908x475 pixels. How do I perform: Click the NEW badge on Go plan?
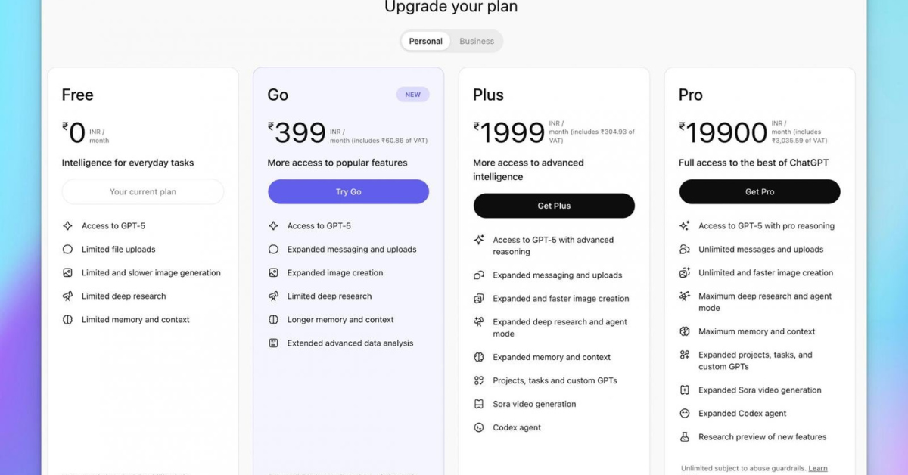pos(412,95)
